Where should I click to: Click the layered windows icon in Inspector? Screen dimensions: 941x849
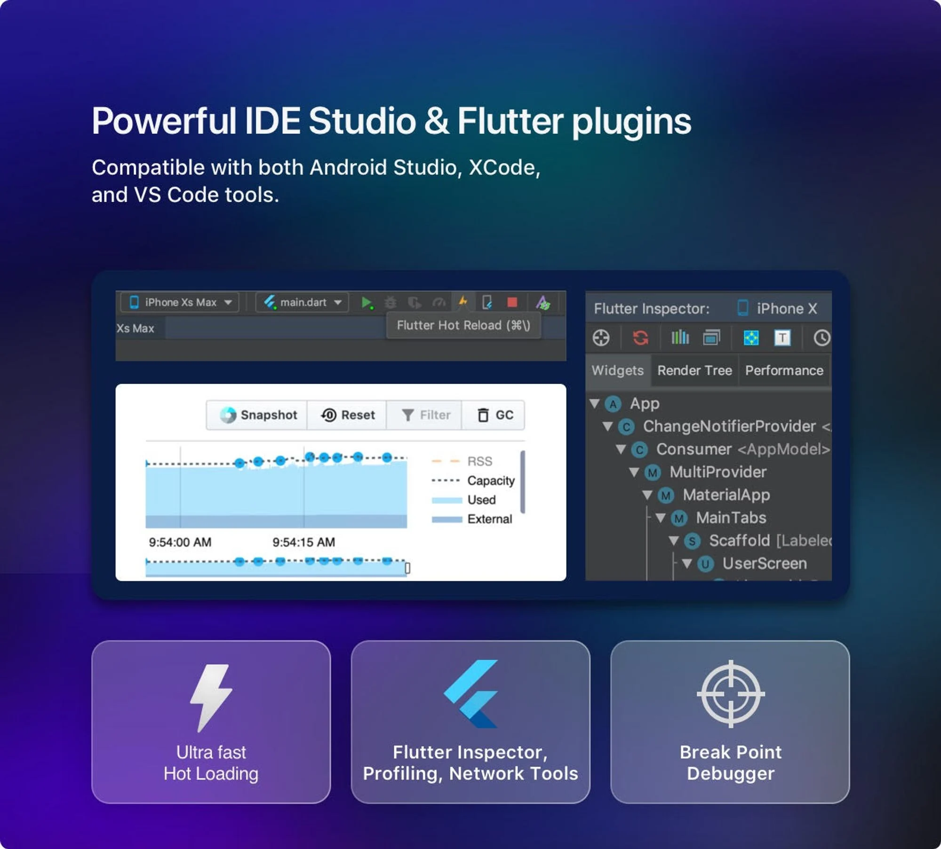711,338
